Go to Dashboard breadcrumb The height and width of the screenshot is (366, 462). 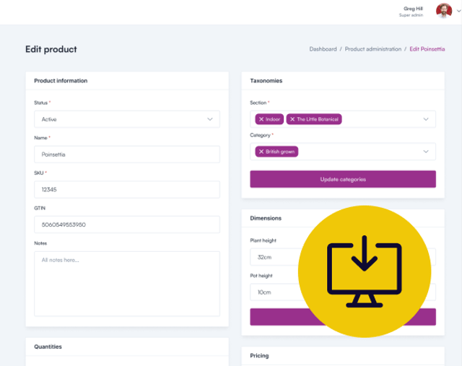pos(323,49)
